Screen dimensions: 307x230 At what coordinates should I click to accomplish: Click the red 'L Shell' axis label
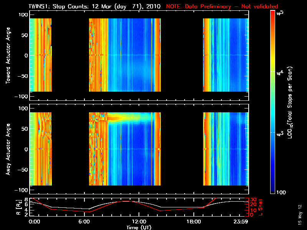pyautogui.click(x=261, y=207)
